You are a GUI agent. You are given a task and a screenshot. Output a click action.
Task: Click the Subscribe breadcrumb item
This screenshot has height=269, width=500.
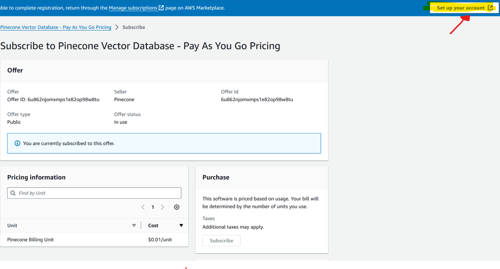pyautogui.click(x=134, y=27)
